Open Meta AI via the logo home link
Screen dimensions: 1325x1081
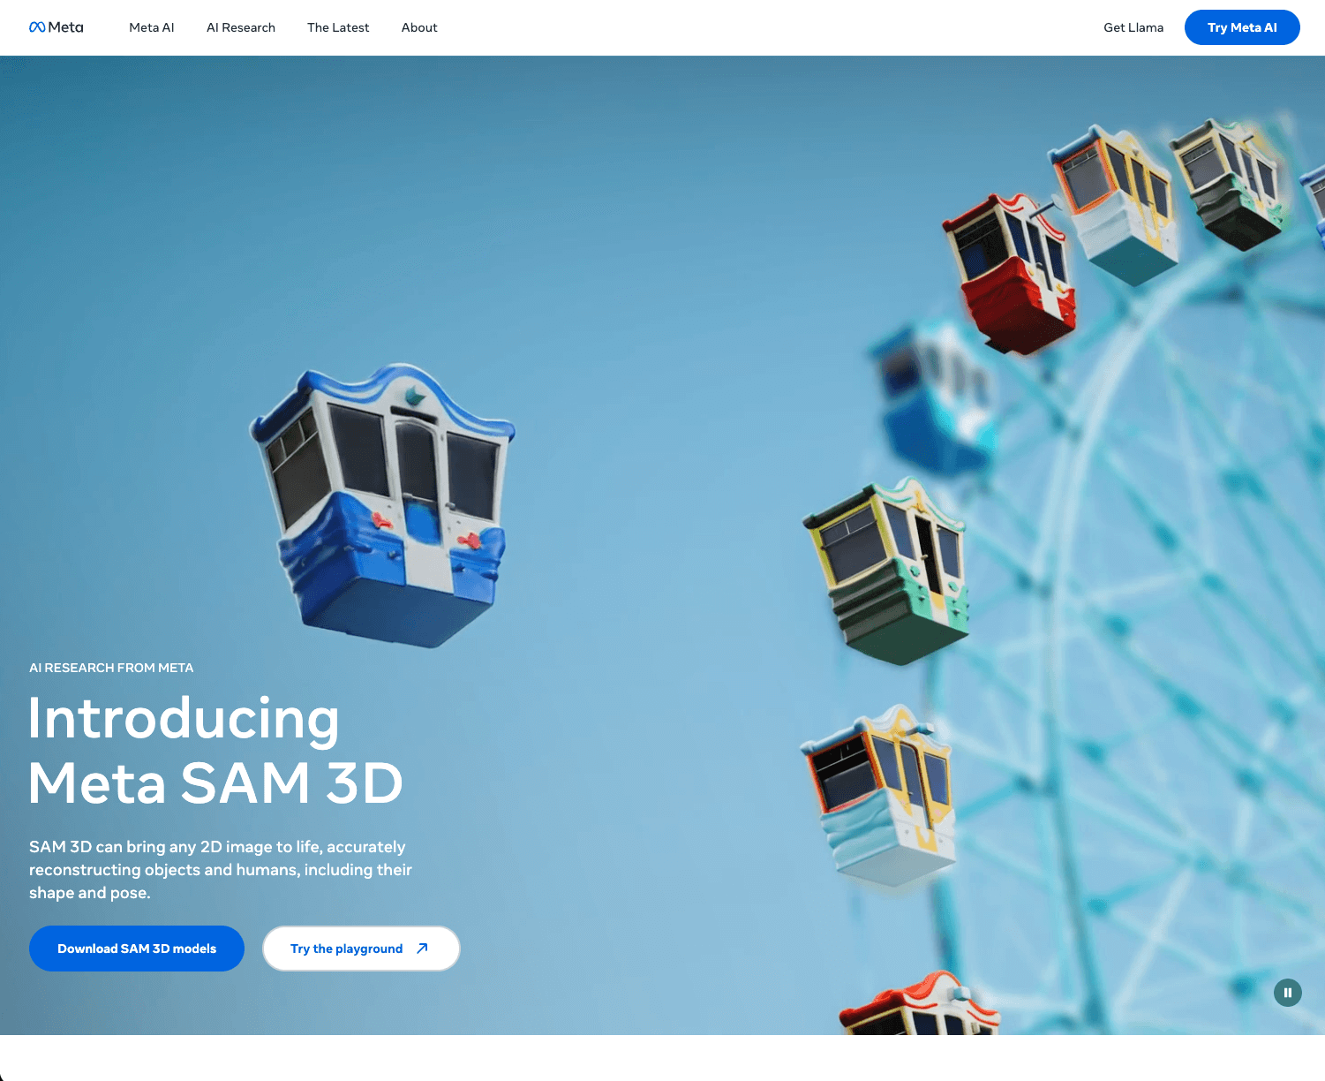click(x=56, y=26)
